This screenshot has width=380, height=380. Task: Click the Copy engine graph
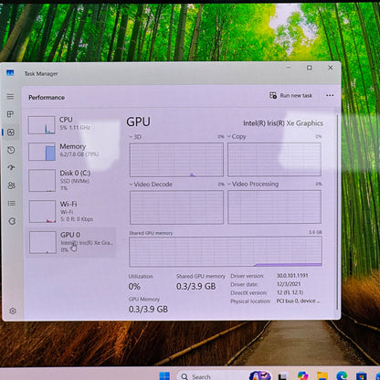point(274,160)
